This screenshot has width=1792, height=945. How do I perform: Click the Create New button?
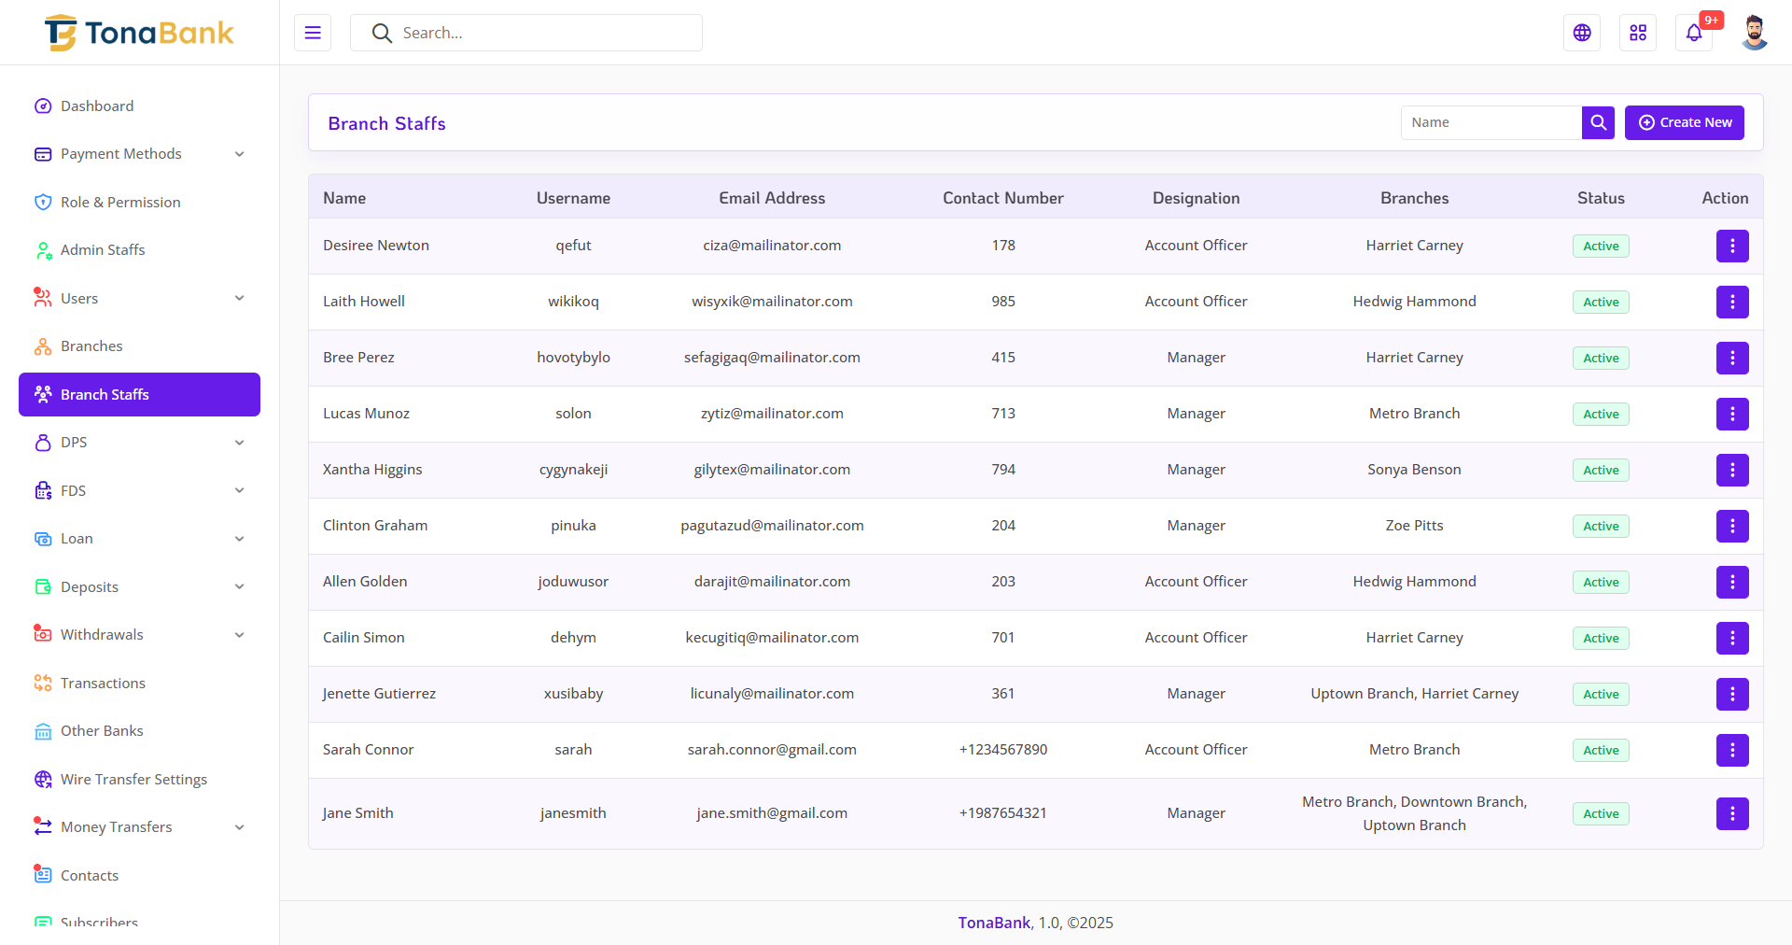[x=1685, y=122]
